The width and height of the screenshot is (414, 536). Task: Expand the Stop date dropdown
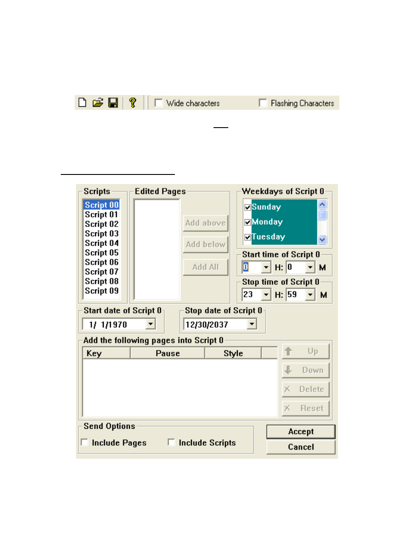[x=252, y=324]
